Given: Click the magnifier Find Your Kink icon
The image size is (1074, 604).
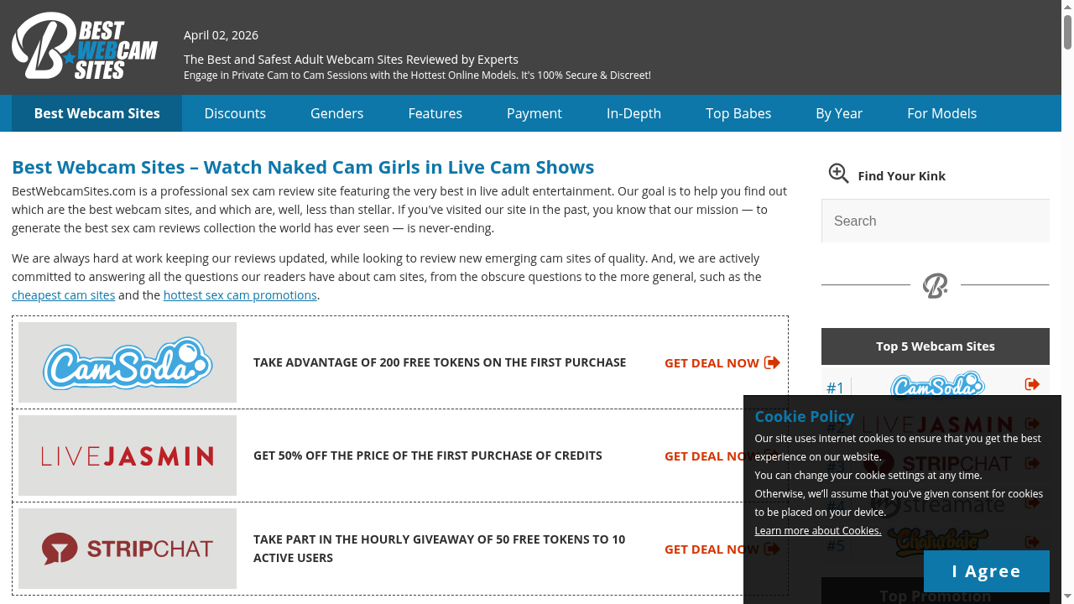Looking at the screenshot, I should point(838,174).
